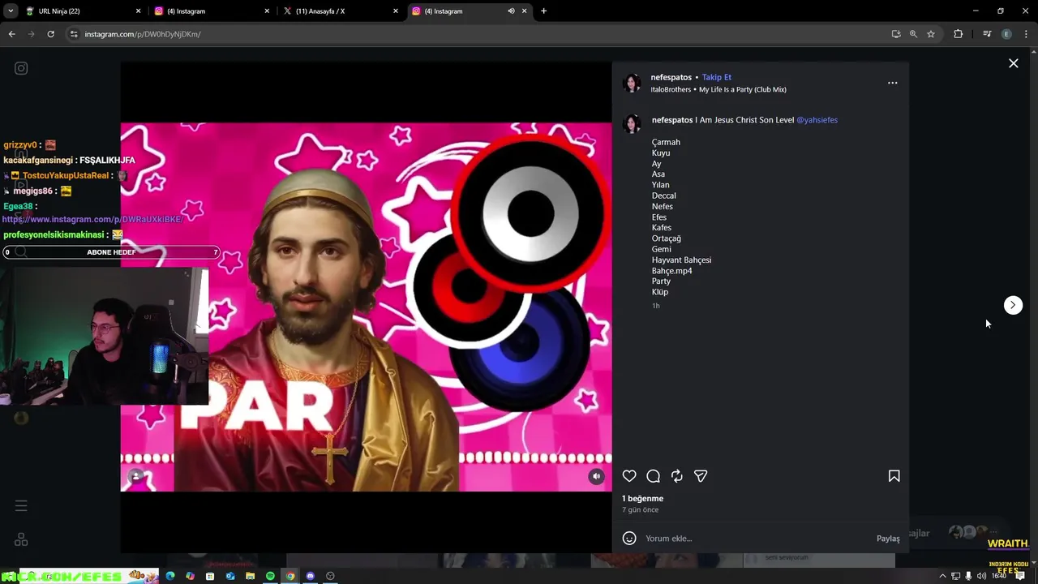Screen dimensions: 1038x584
Task: Click the Yorum ekle comment field
Action: point(754,539)
